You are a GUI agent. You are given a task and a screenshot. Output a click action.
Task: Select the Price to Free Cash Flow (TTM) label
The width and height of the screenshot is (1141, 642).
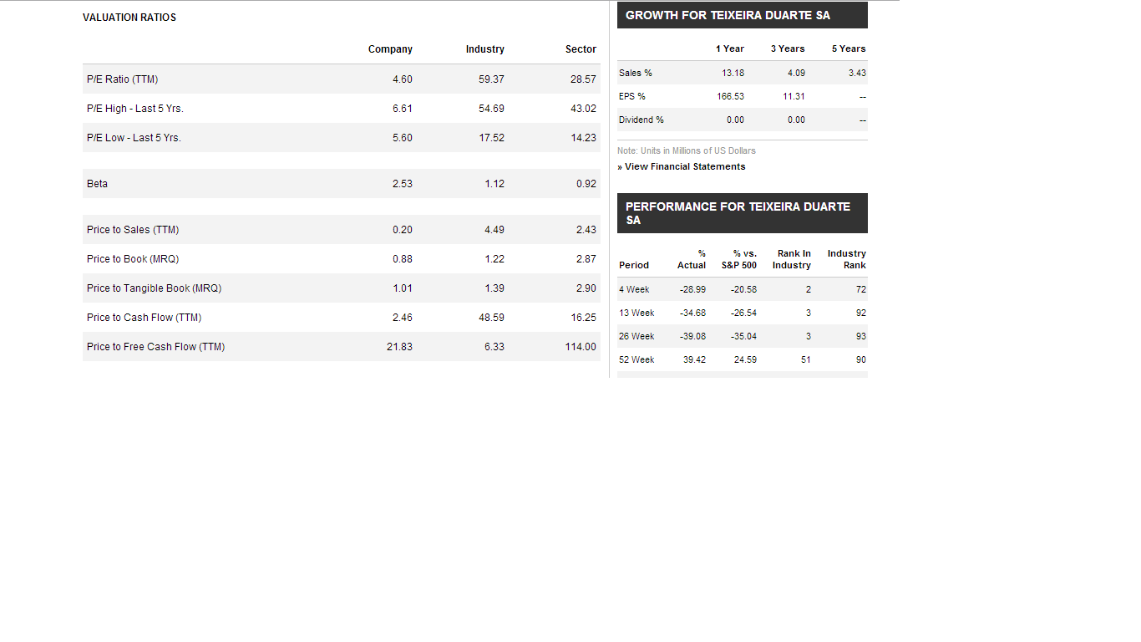pyautogui.click(x=155, y=347)
